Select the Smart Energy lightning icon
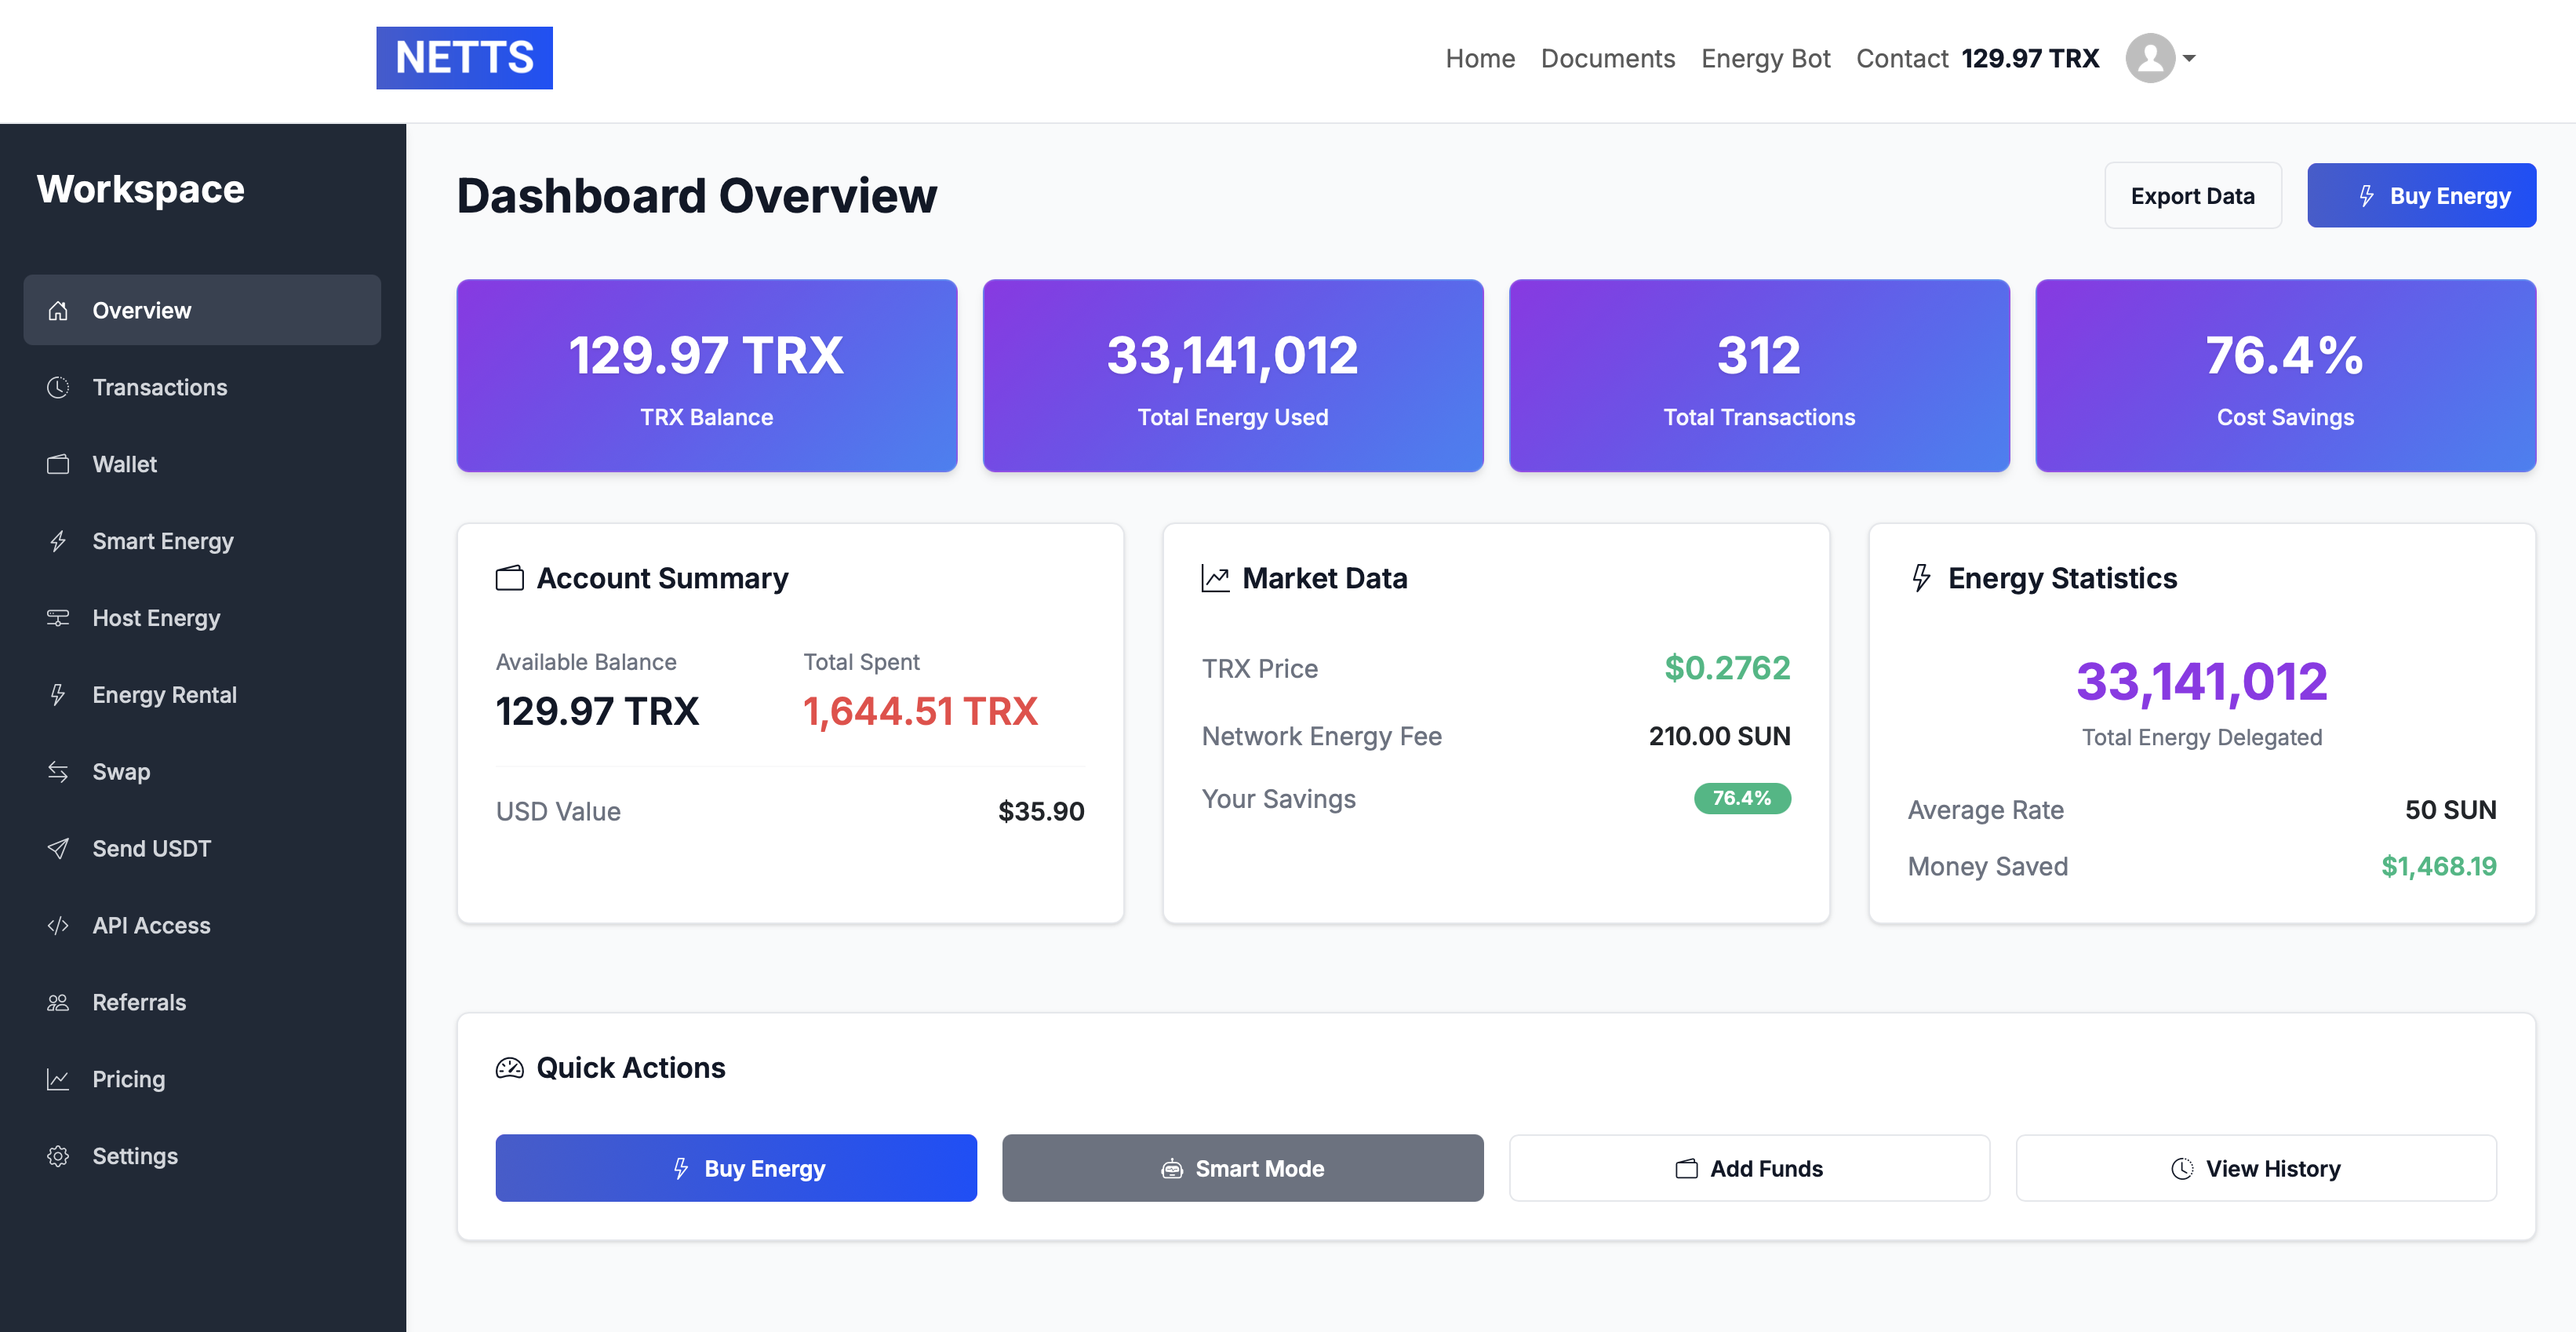This screenshot has width=2576, height=1332. (x=58, y=541)
